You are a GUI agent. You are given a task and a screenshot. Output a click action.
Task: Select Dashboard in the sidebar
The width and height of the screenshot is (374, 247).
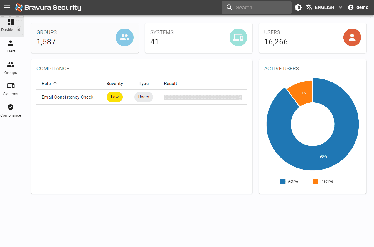pos(11,25)
